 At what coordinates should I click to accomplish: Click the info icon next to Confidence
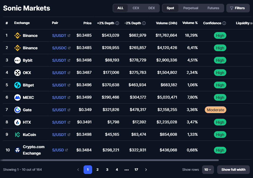(224, 23)
